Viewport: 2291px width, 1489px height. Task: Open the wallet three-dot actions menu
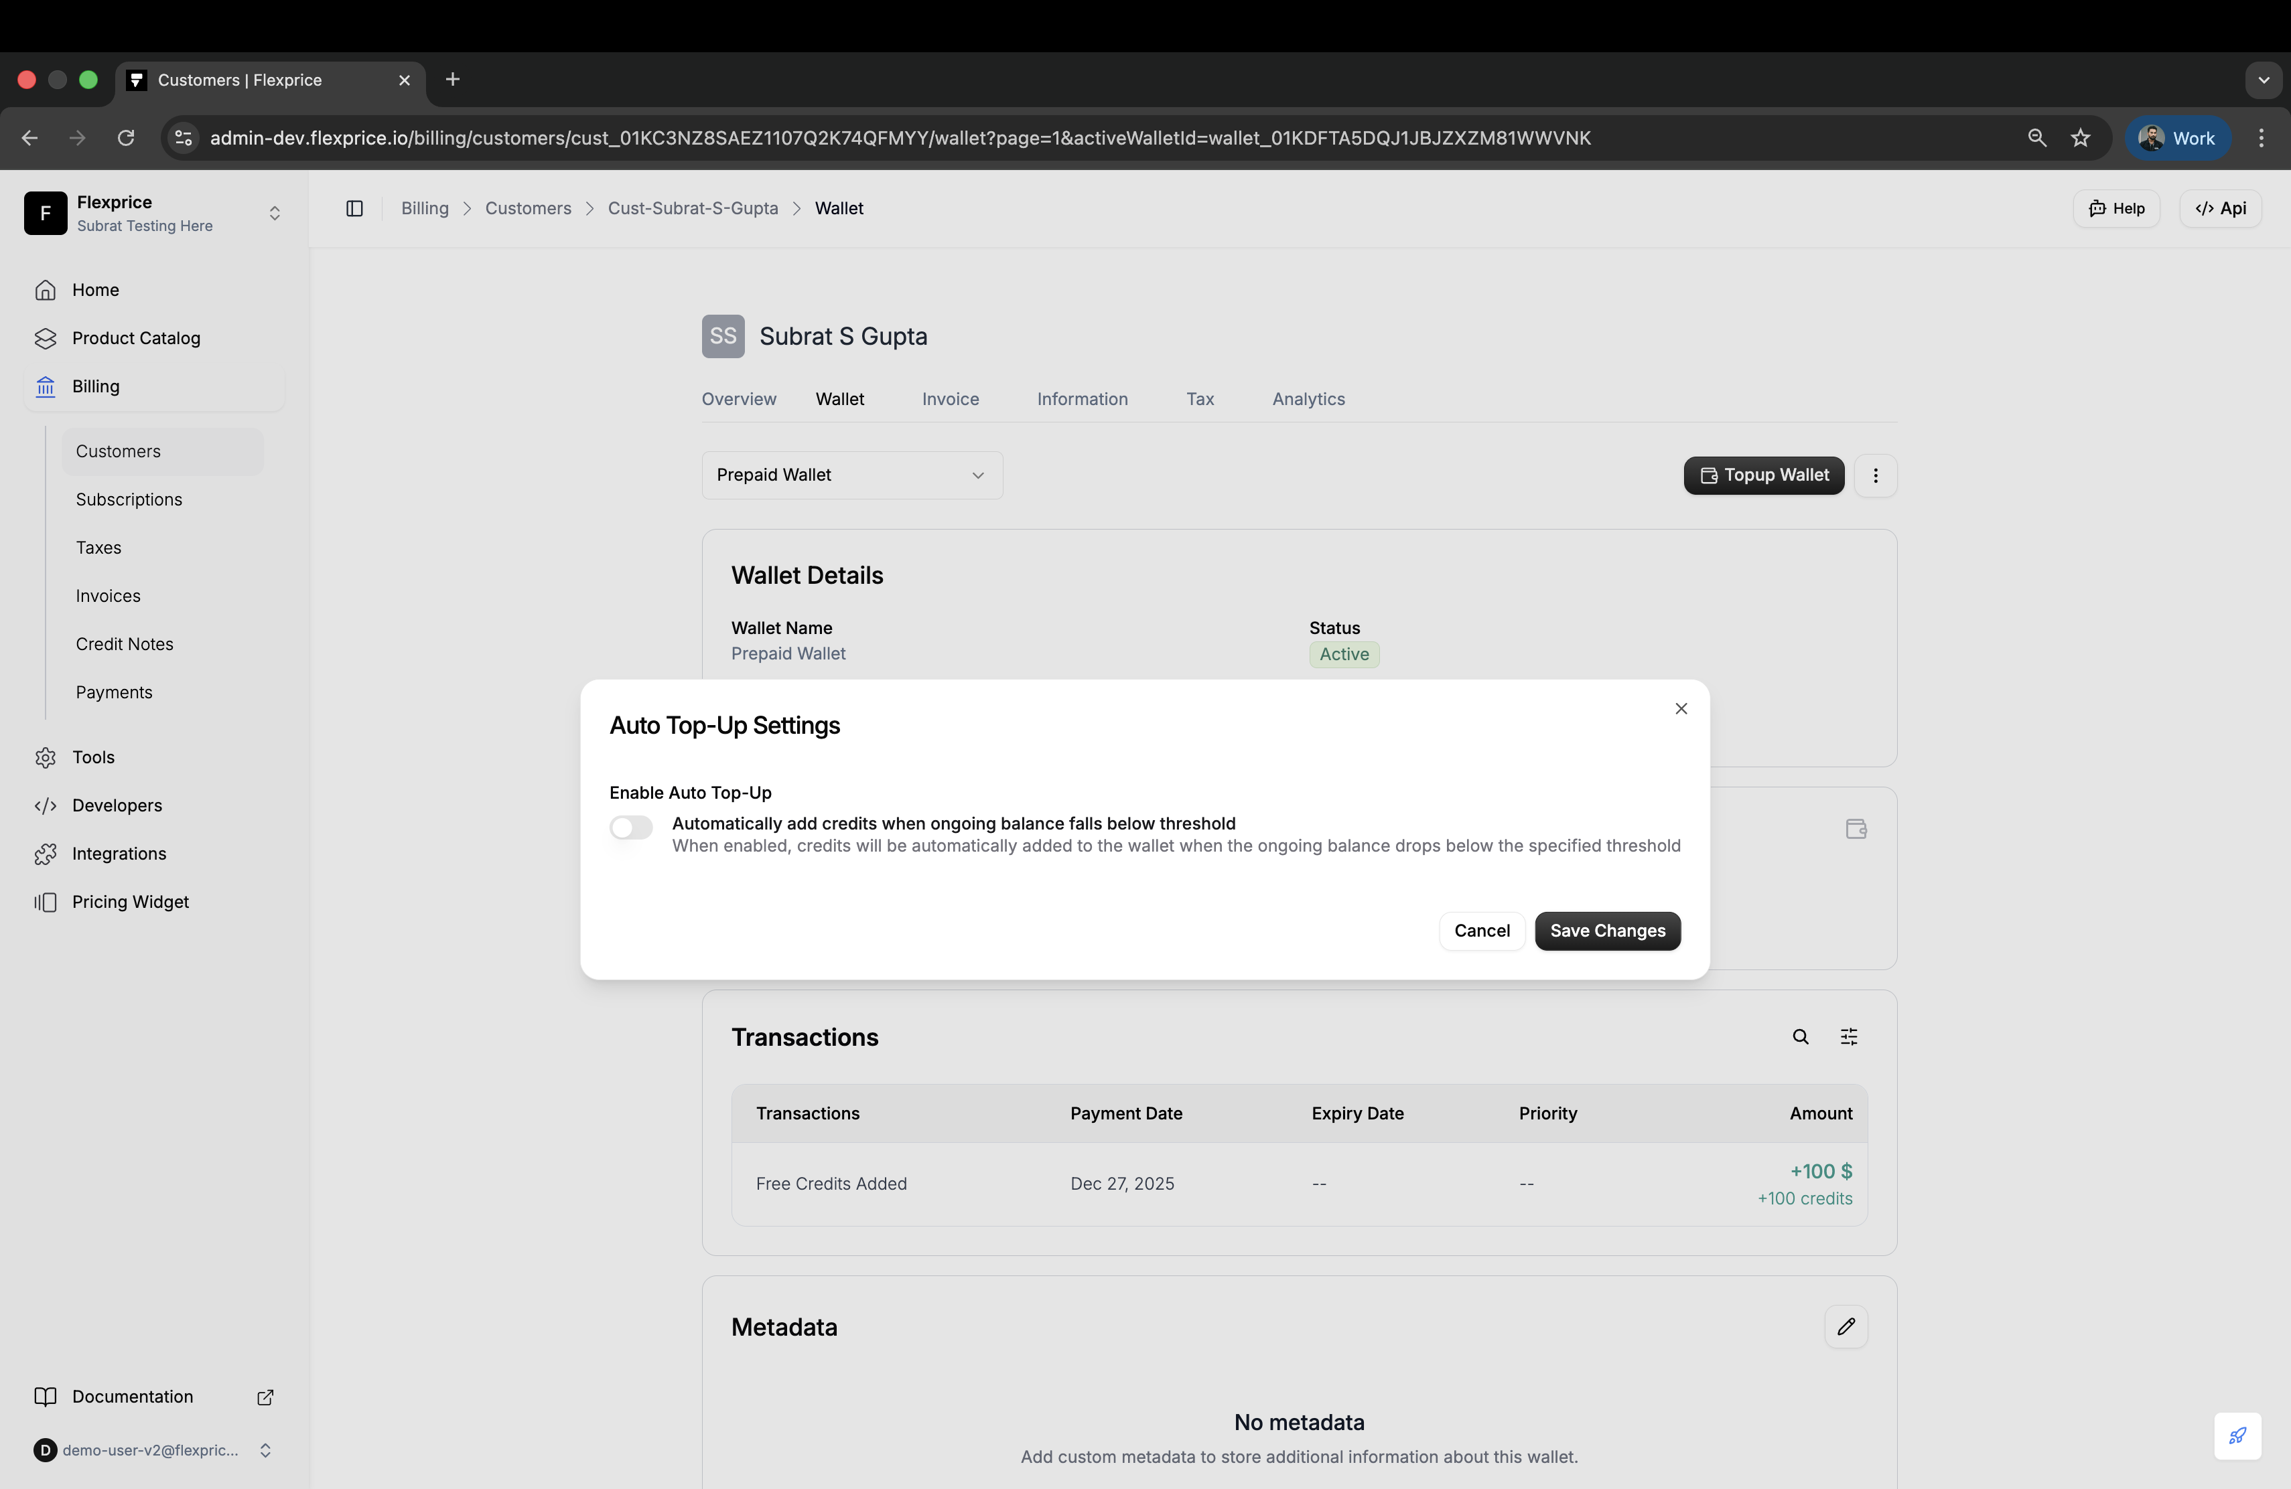click(1875, 475)
